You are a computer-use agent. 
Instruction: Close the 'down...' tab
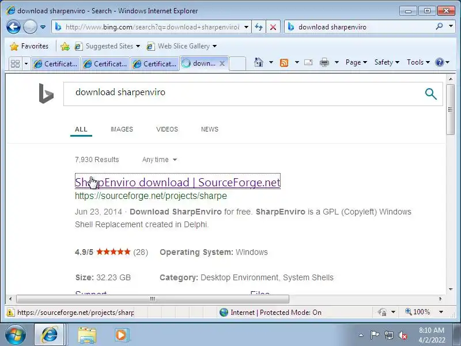222,63
